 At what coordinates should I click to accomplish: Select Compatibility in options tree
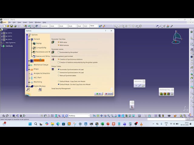41,48
